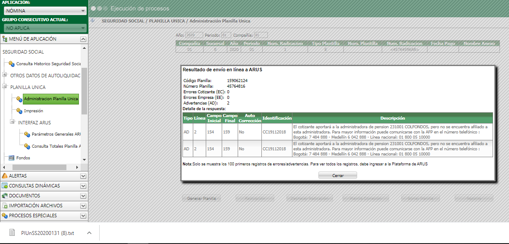Expand the OTROS DATOS DE AUTOLIQUIDACIÓN node
The height and width of the screenshot is (244, 509).
5,74
